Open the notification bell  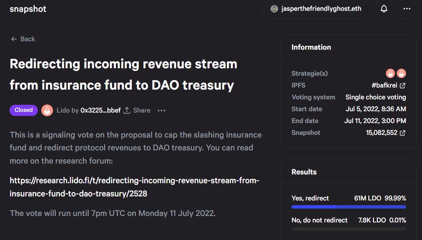(x=384, y=9)
